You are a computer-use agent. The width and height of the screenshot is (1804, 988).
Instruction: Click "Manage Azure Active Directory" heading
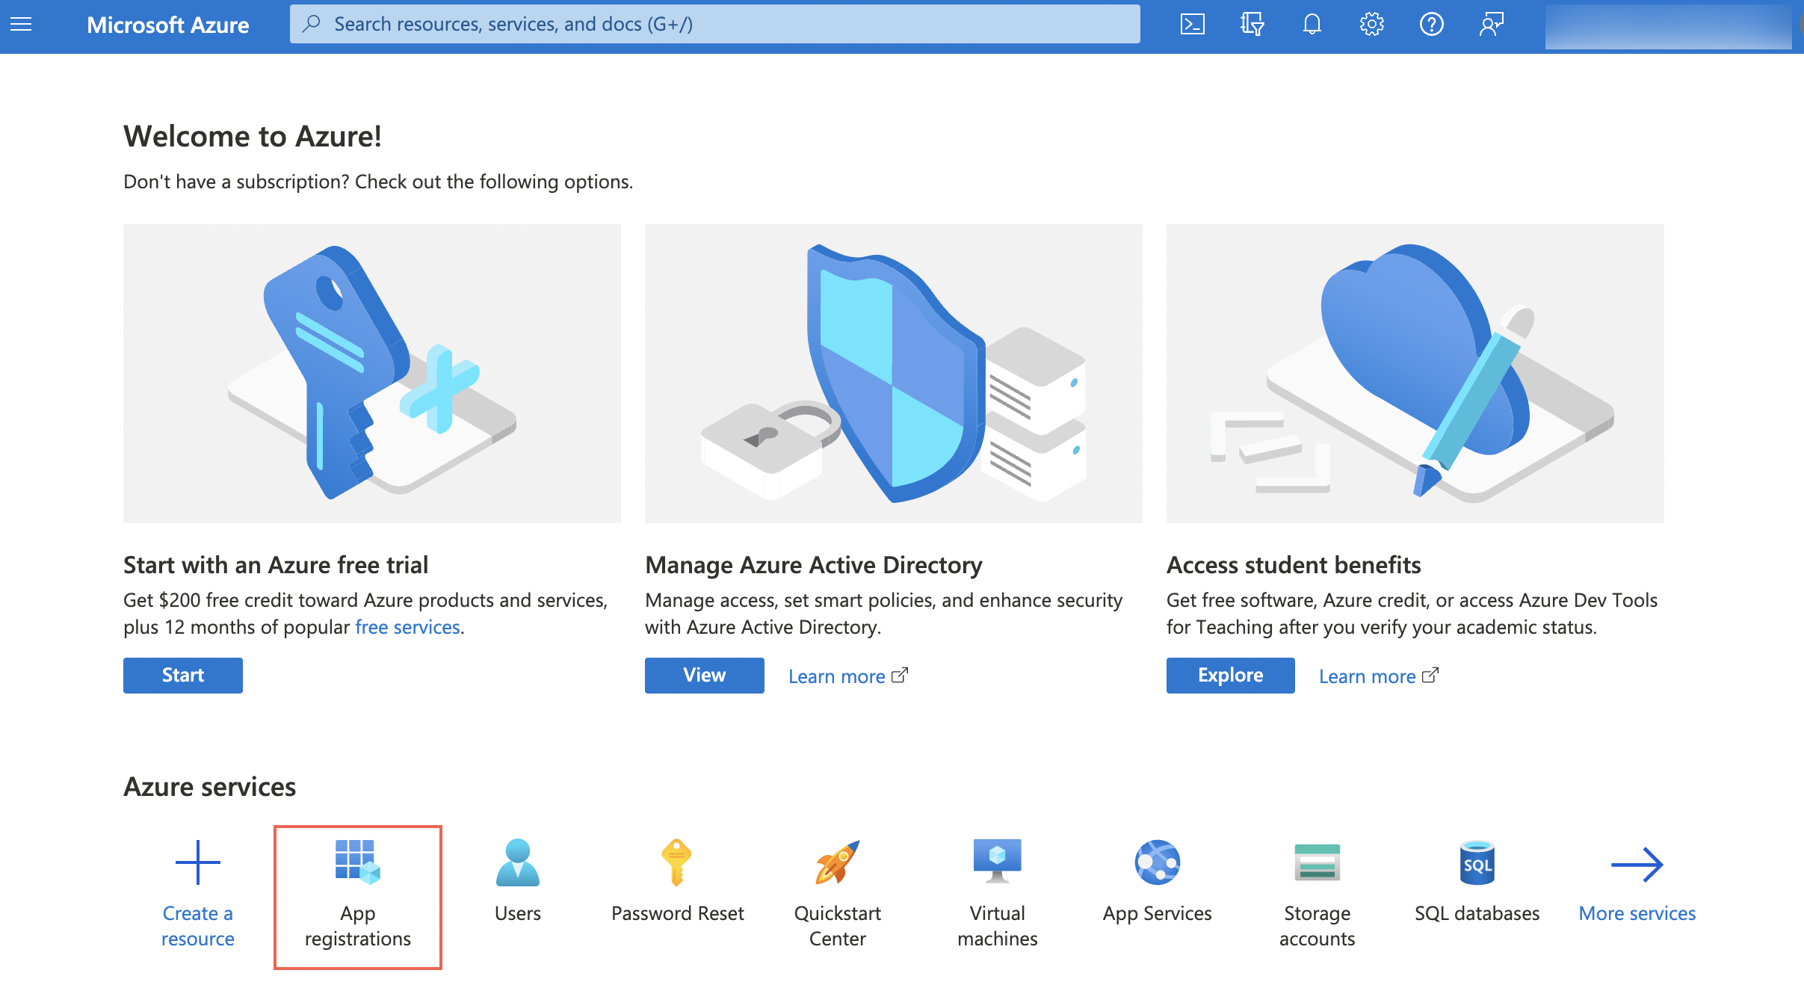click(814, 565)
